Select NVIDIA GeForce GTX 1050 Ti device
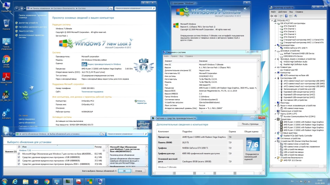Screen dimensions: 330x185 click(x=295, y=48)
